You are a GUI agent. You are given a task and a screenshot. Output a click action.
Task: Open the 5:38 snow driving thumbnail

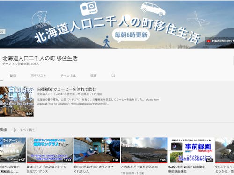click(x=13, y=150)
